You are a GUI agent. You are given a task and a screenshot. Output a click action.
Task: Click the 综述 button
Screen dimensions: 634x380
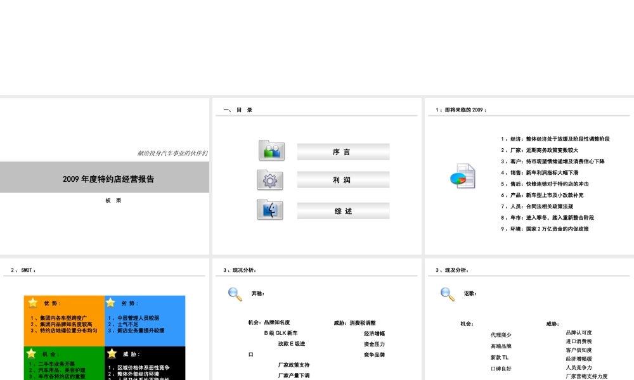coord(343,211)
